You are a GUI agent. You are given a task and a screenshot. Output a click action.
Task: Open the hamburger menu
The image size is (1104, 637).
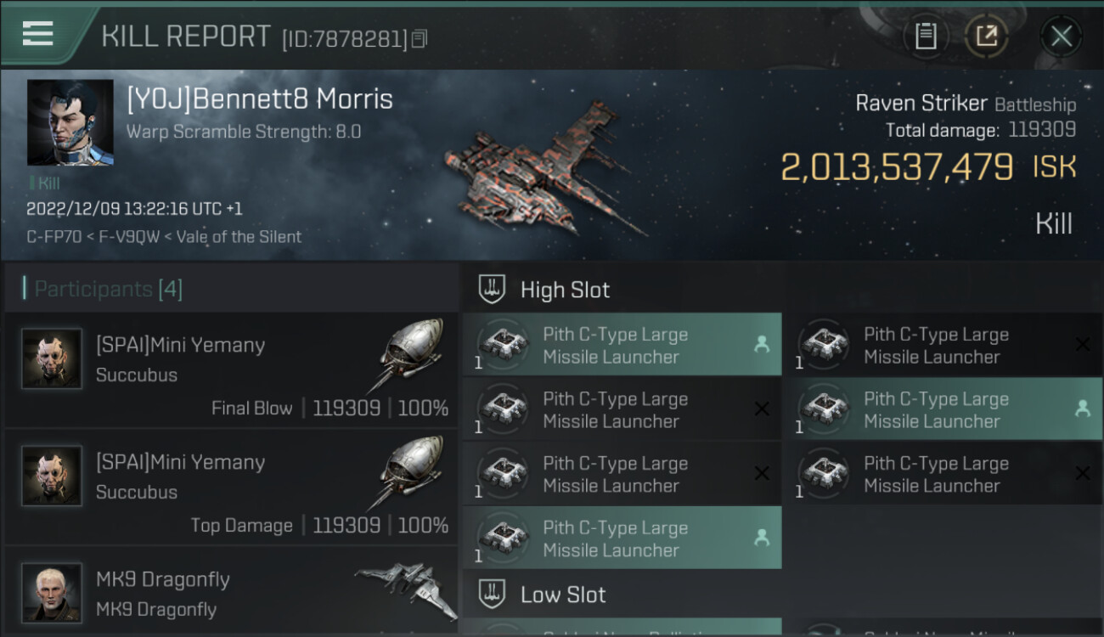[38, 34]
